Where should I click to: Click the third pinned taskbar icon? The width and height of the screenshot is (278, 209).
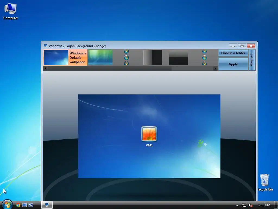[x=31, y=205]
